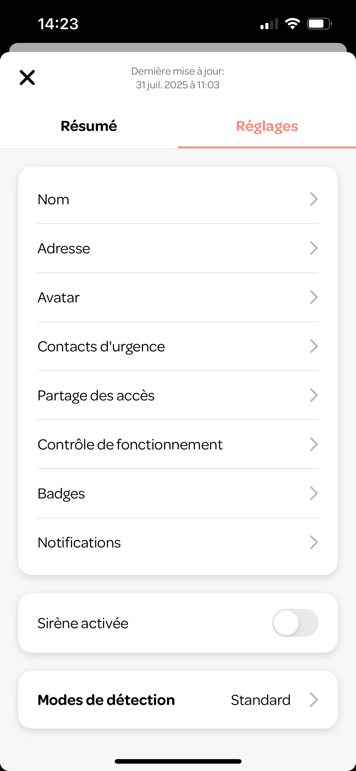This screenshot has height=771, width=356.
Task: Open the Nom setting
Action: (178, 199)
